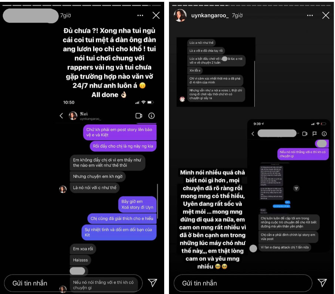Open the three-dot menu on uynkangaroo_ story

310,16
